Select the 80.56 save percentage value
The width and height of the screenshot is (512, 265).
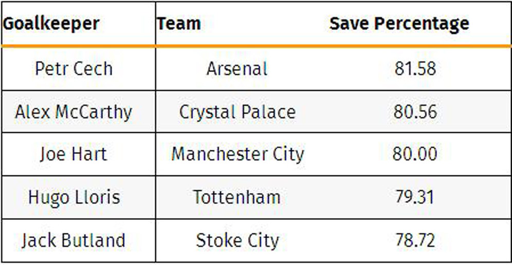coord(415,112)
